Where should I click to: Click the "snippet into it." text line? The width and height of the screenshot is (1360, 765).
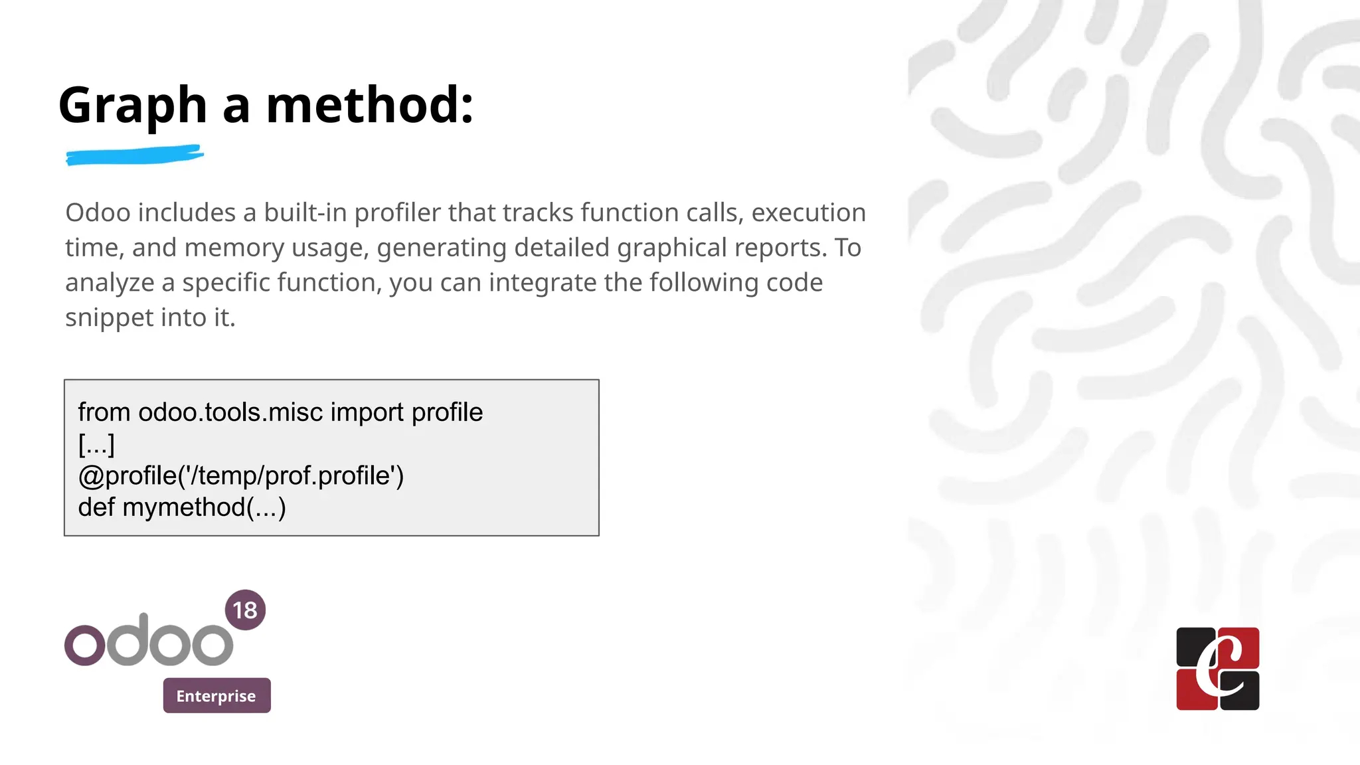click(x=150, y=317)
